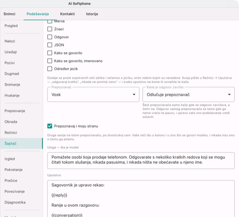Go to Pokretanje section

pos(22,170)
